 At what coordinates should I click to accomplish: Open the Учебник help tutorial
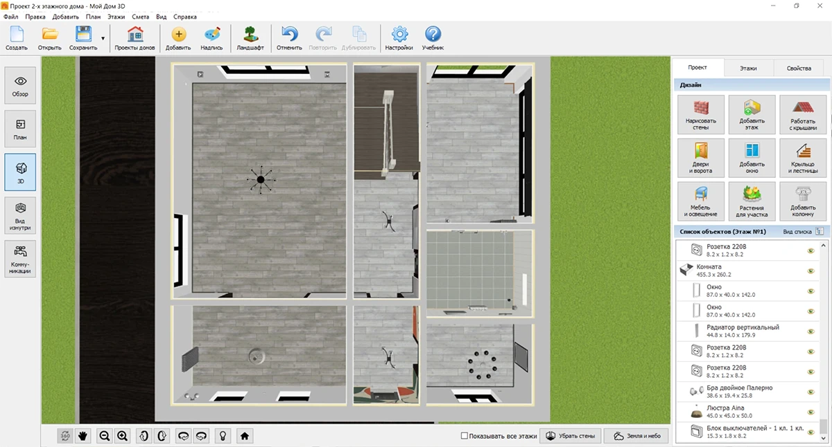pyautogui.click(x=433, y=38)
